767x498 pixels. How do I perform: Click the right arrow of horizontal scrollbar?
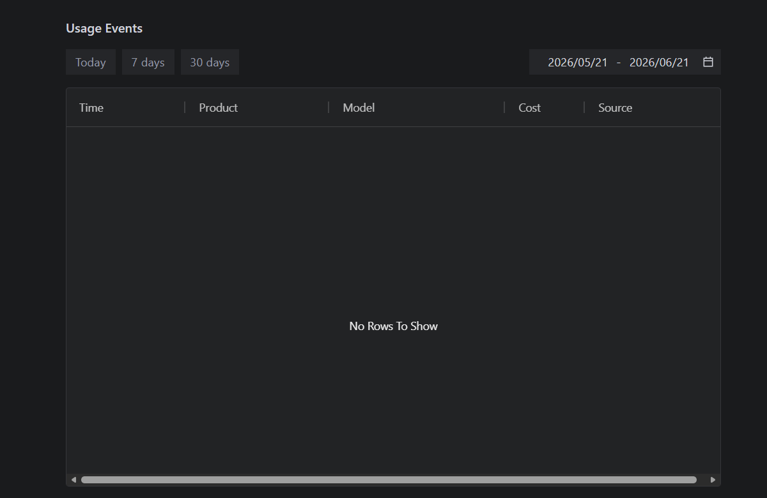(x=713, y=479)
